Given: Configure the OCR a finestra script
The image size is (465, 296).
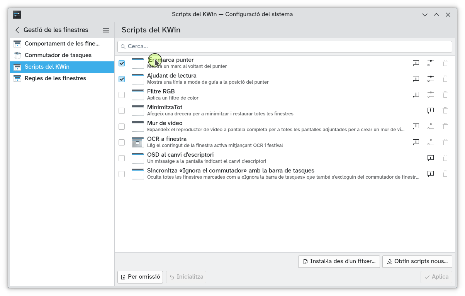Looking at the screenshot, I should 431,142.
